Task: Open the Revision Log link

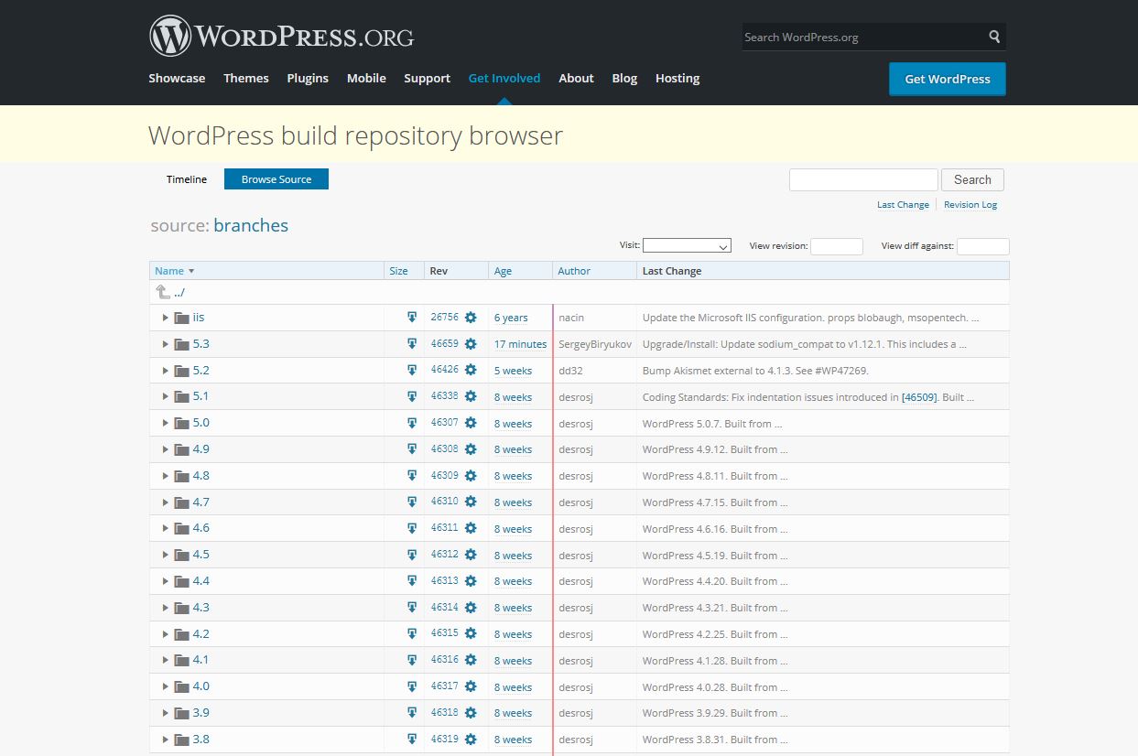Action: click(970, 205)
